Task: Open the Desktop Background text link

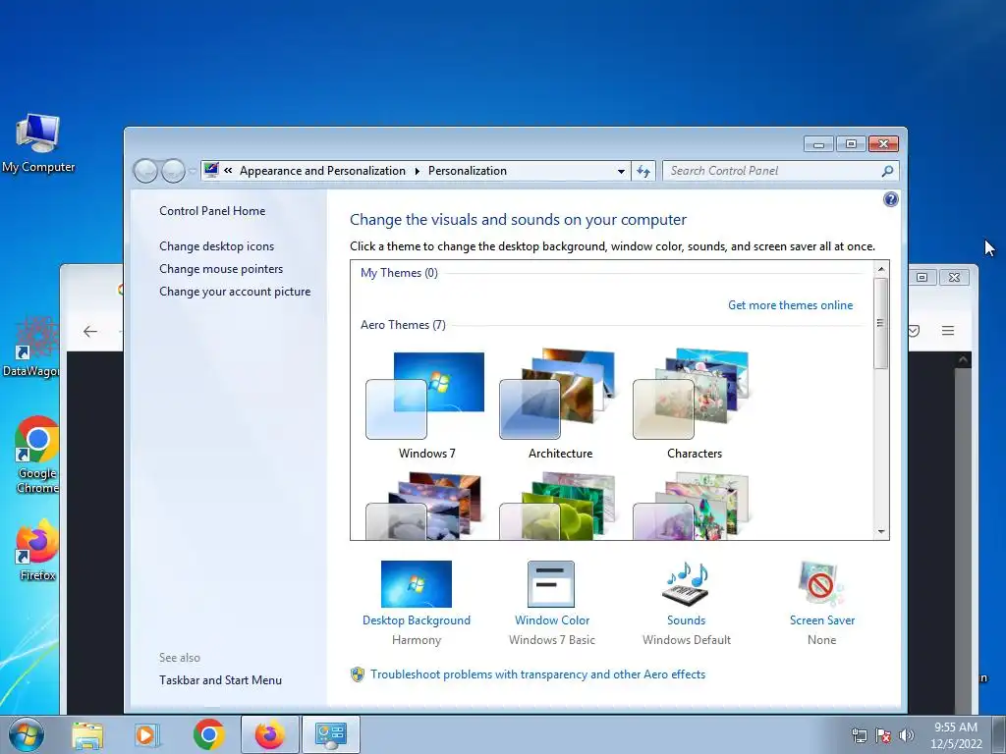Action: click(x=416, y=620)
